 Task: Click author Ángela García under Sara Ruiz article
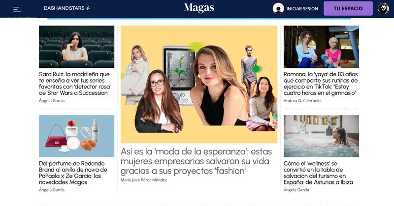click(x=52, y=101)
